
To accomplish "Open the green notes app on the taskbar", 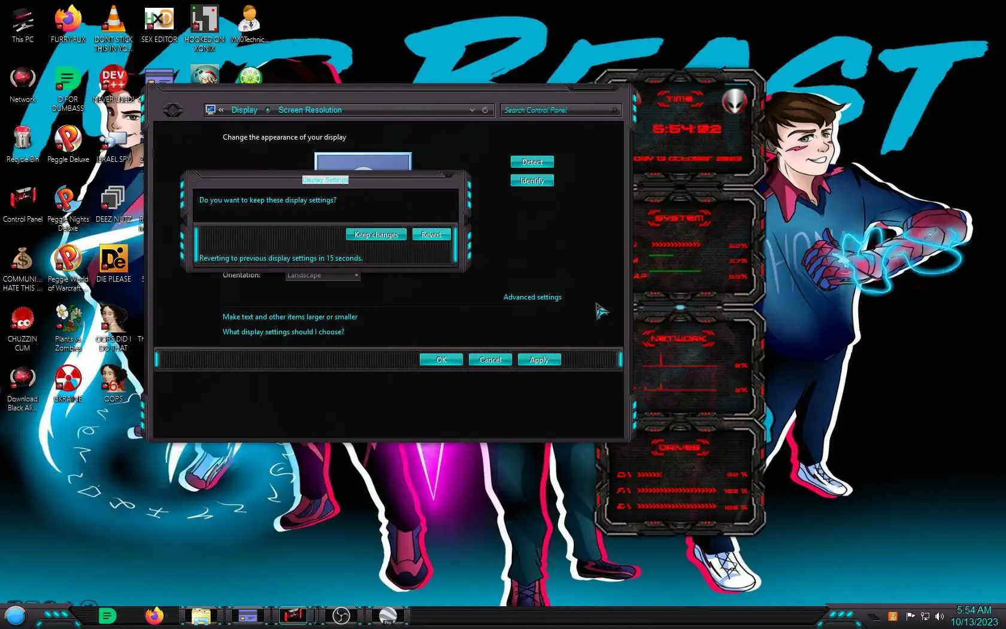I will (x=108, y=615).
